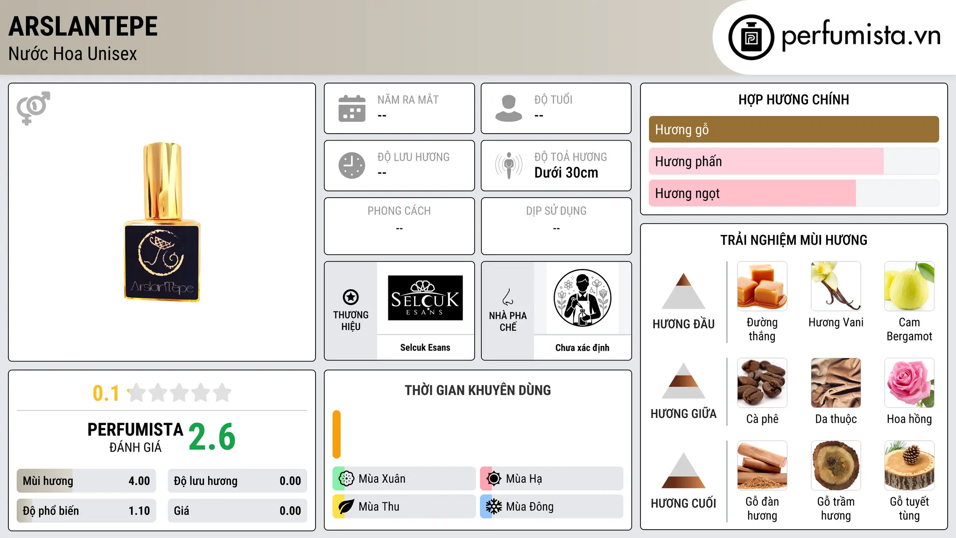Viewport: 956px width, 538px height.
Task: Click the five-star rating row
Action: [x=180, y=393]
